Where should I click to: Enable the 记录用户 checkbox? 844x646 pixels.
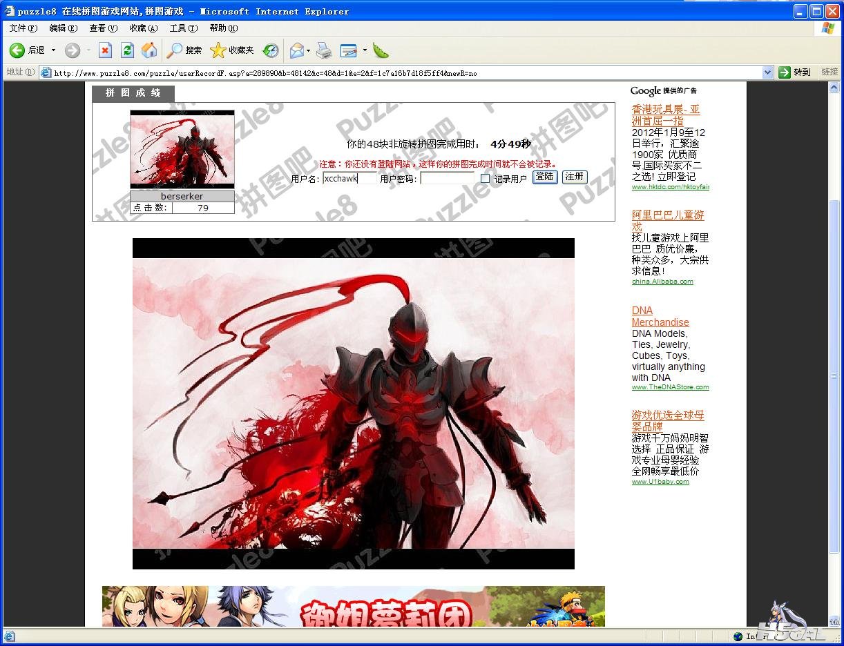pos(485,179)
